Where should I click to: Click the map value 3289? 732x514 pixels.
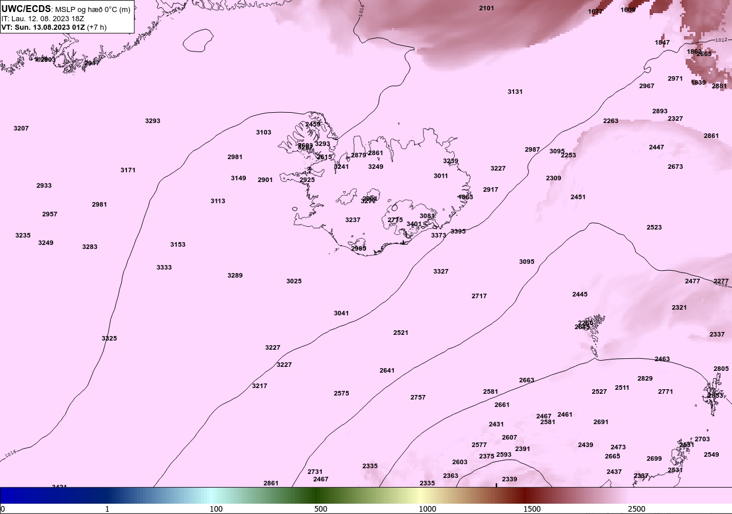(235, 275)
